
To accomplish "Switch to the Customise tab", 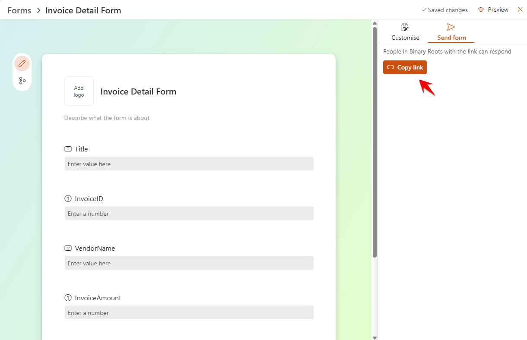I will click(x=405, y=32).
